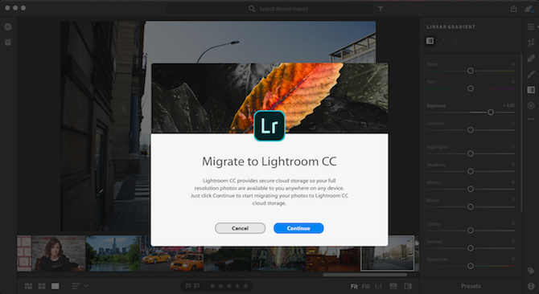Rate the photo one star
The height and width of the screenshot is (294, 539).
tap(212, 286)
